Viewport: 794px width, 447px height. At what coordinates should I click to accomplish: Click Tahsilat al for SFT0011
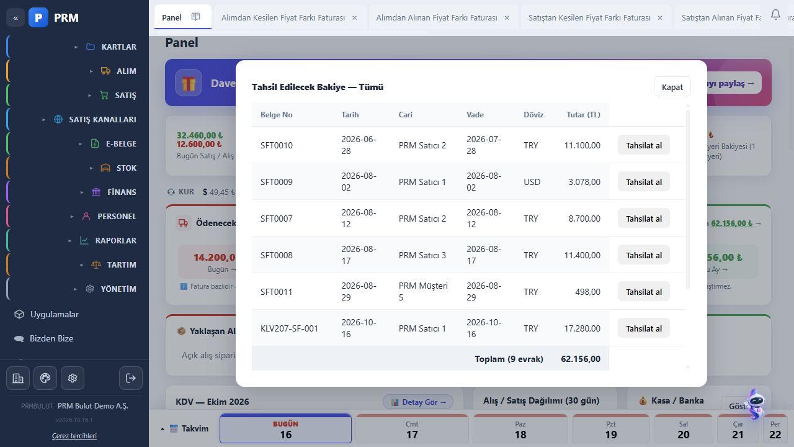click(644, 292)
